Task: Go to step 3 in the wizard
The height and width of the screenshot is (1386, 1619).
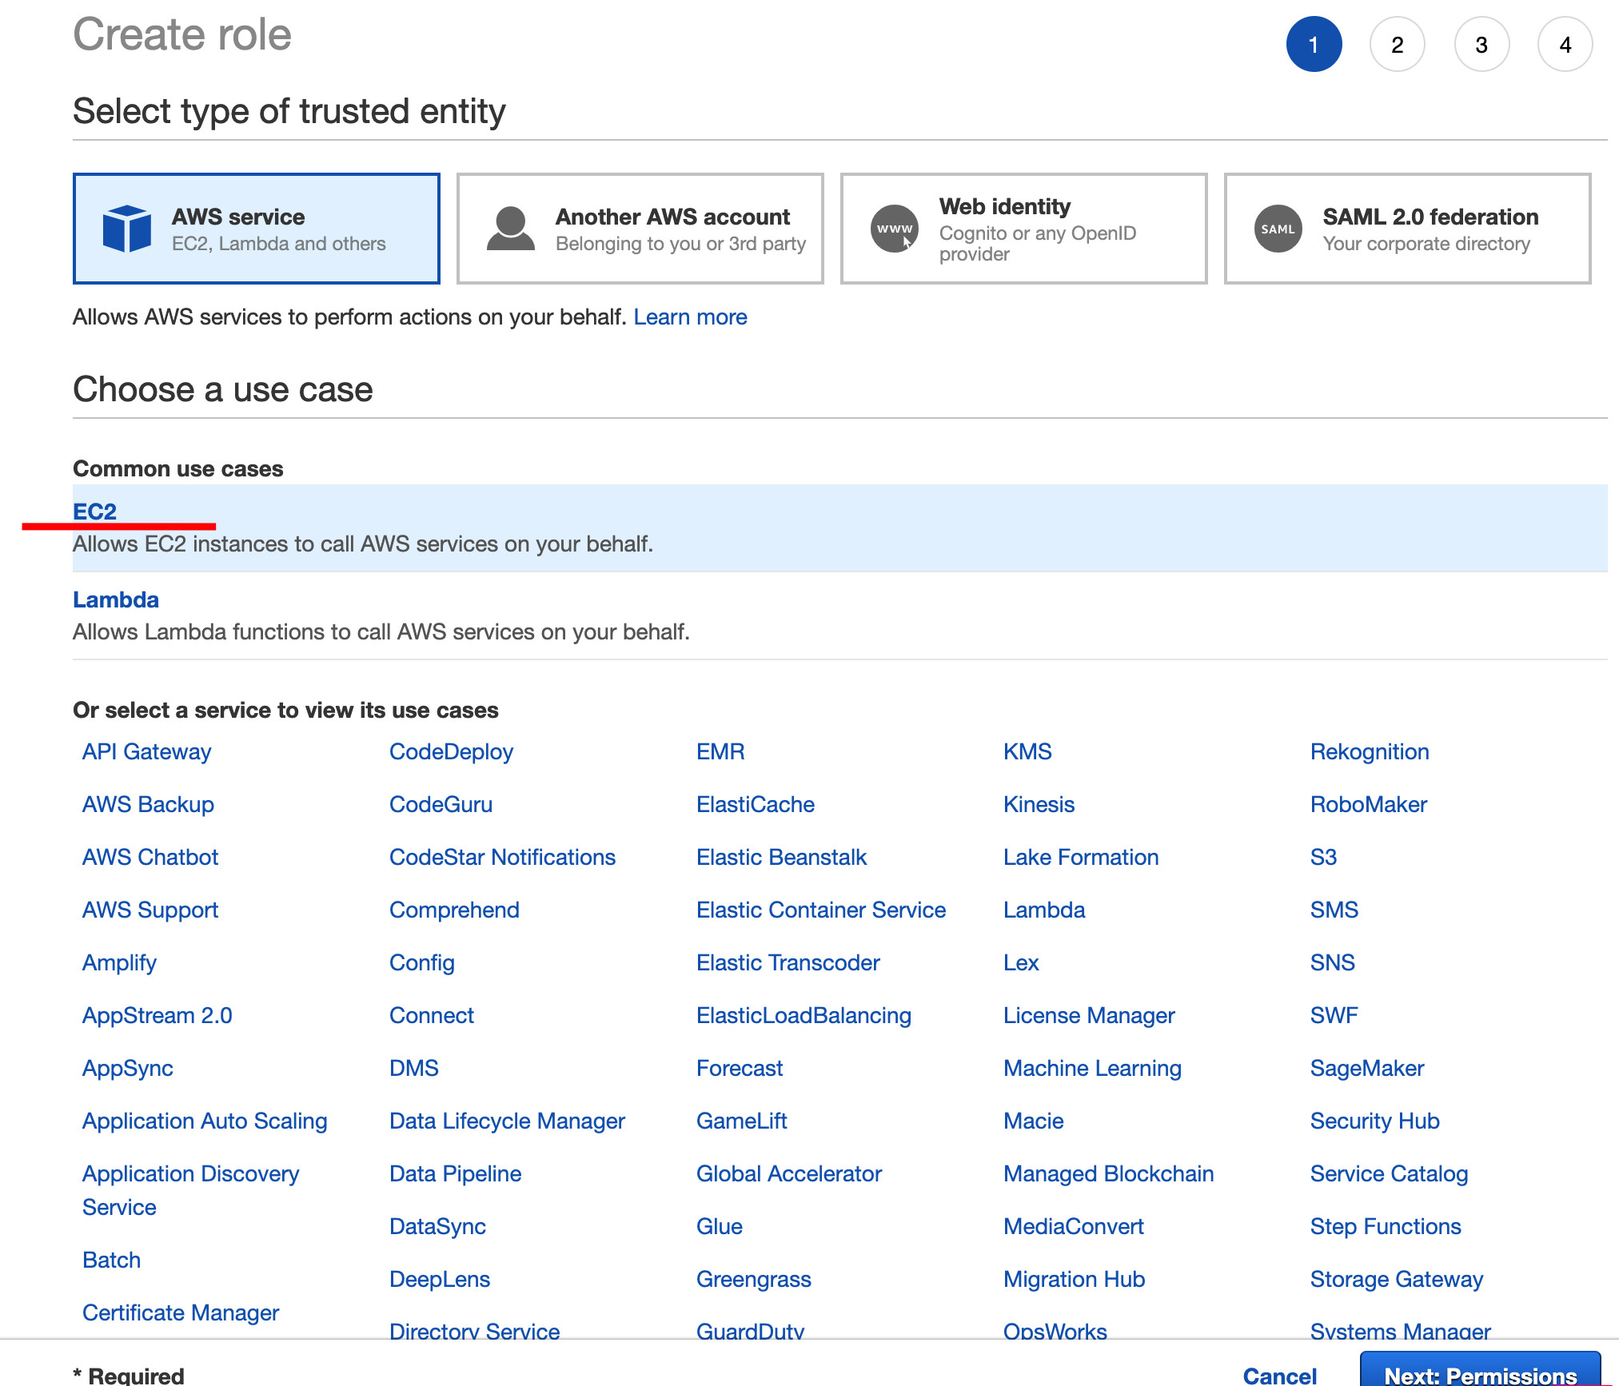Action: point(1481,45)
